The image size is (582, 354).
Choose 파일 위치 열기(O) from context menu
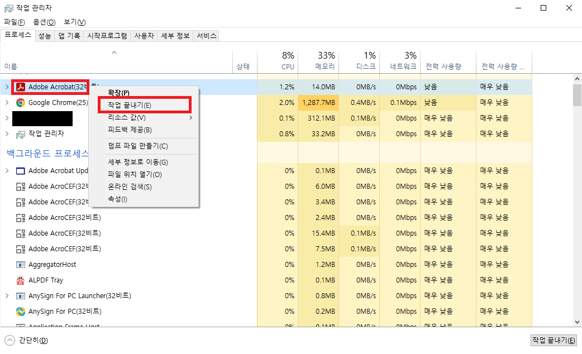coord(135,174)
